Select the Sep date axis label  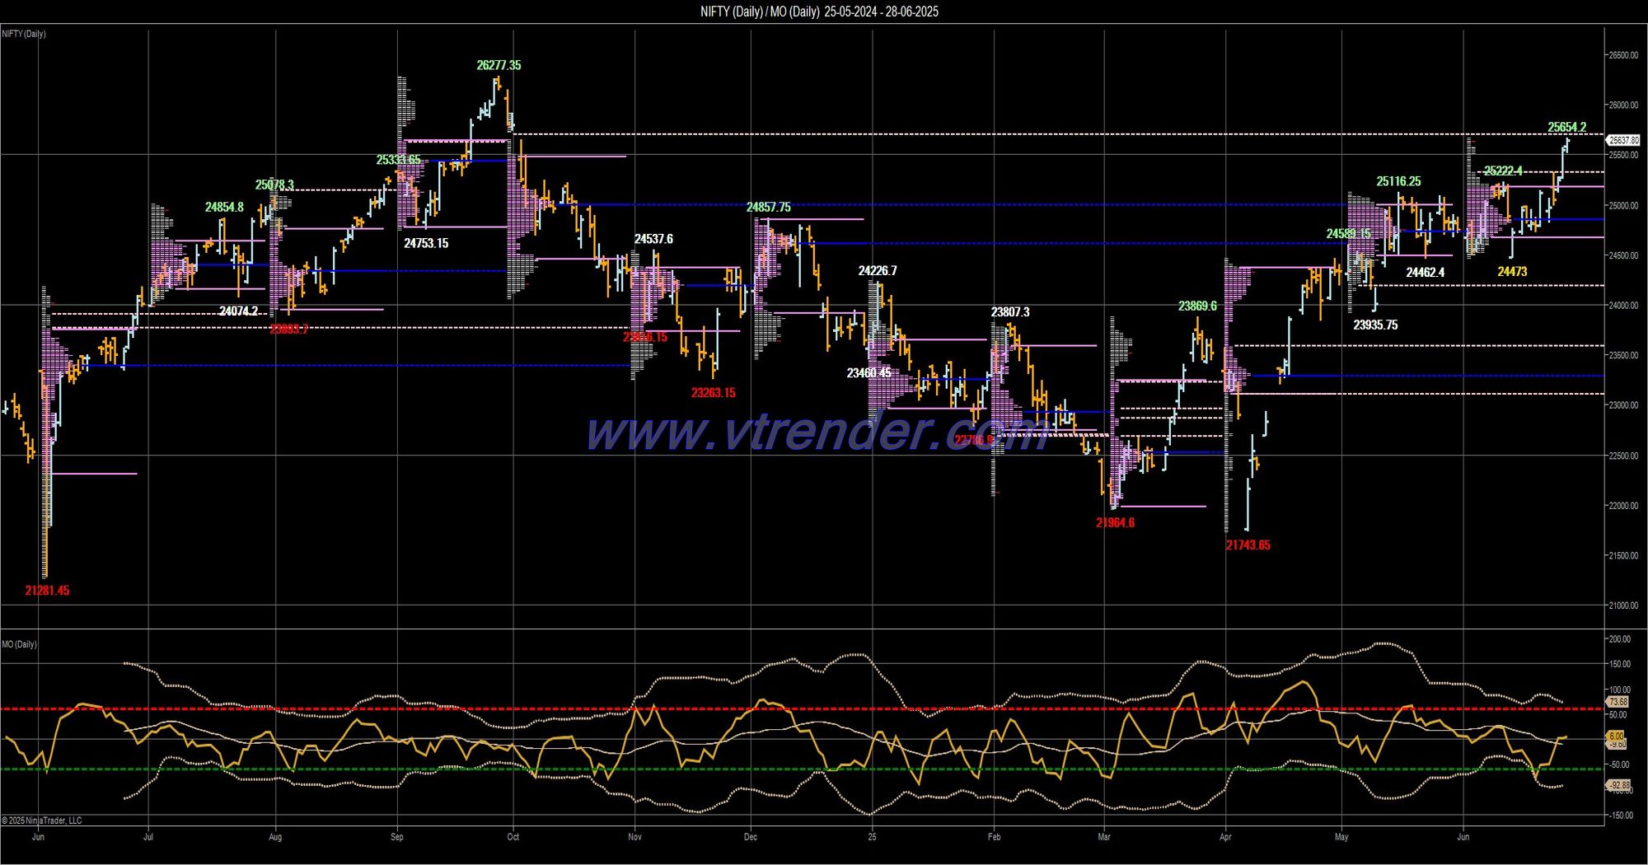tap(397, 837)
